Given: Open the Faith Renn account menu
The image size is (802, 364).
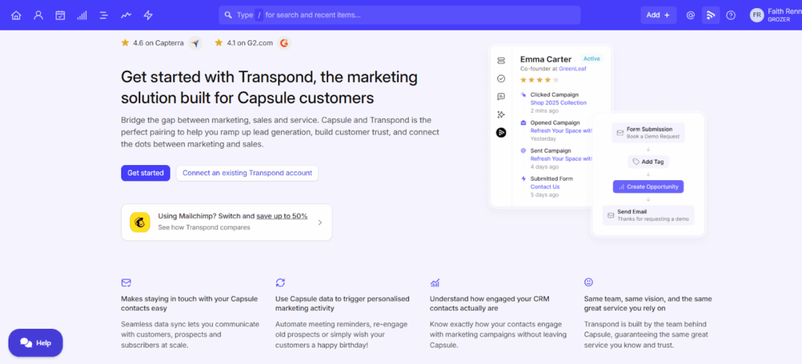Looking at the screenshot, I should click(x=774, y=15).
